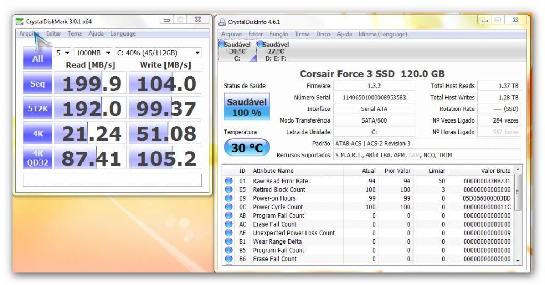This screenshot has width=545, height=285.
Task: Click status circle for Retired Block Count
Action: (x=228, y=189)
